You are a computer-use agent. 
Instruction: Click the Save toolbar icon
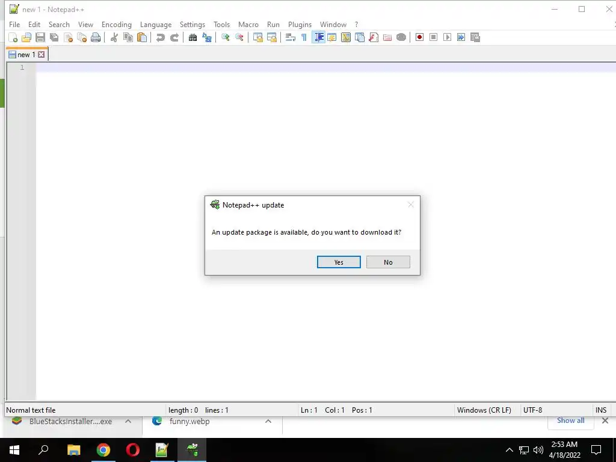point(40,37)
